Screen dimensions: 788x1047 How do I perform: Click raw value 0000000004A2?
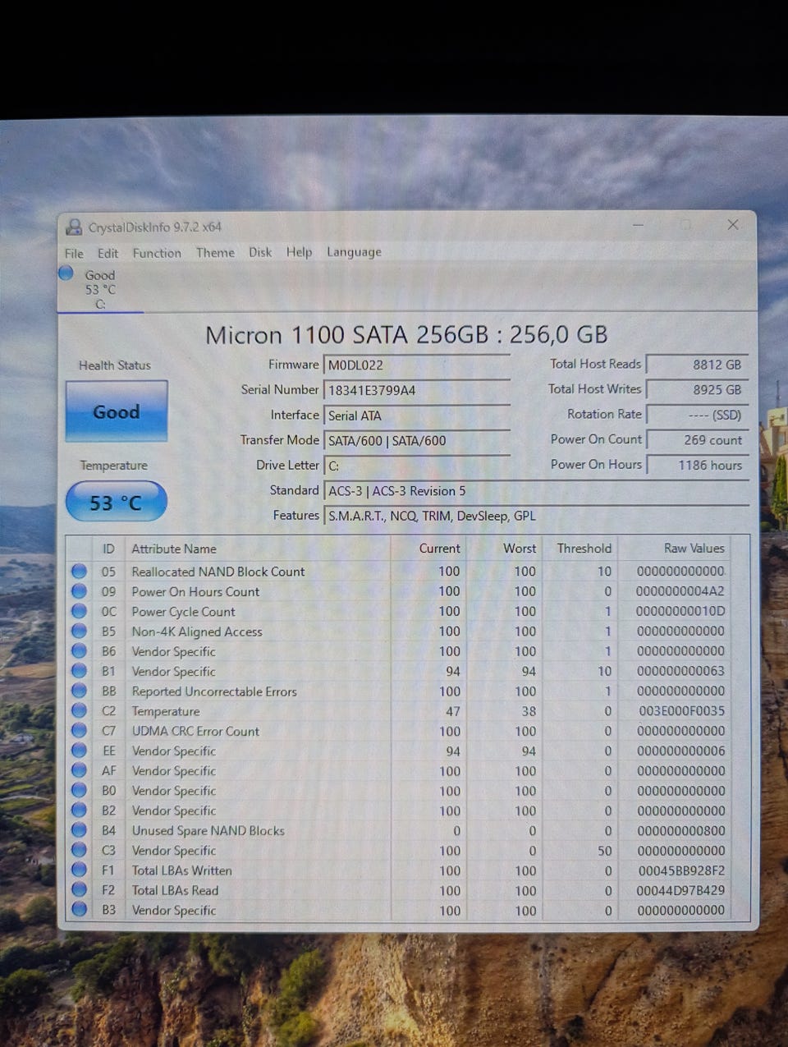tap(680, 591)
